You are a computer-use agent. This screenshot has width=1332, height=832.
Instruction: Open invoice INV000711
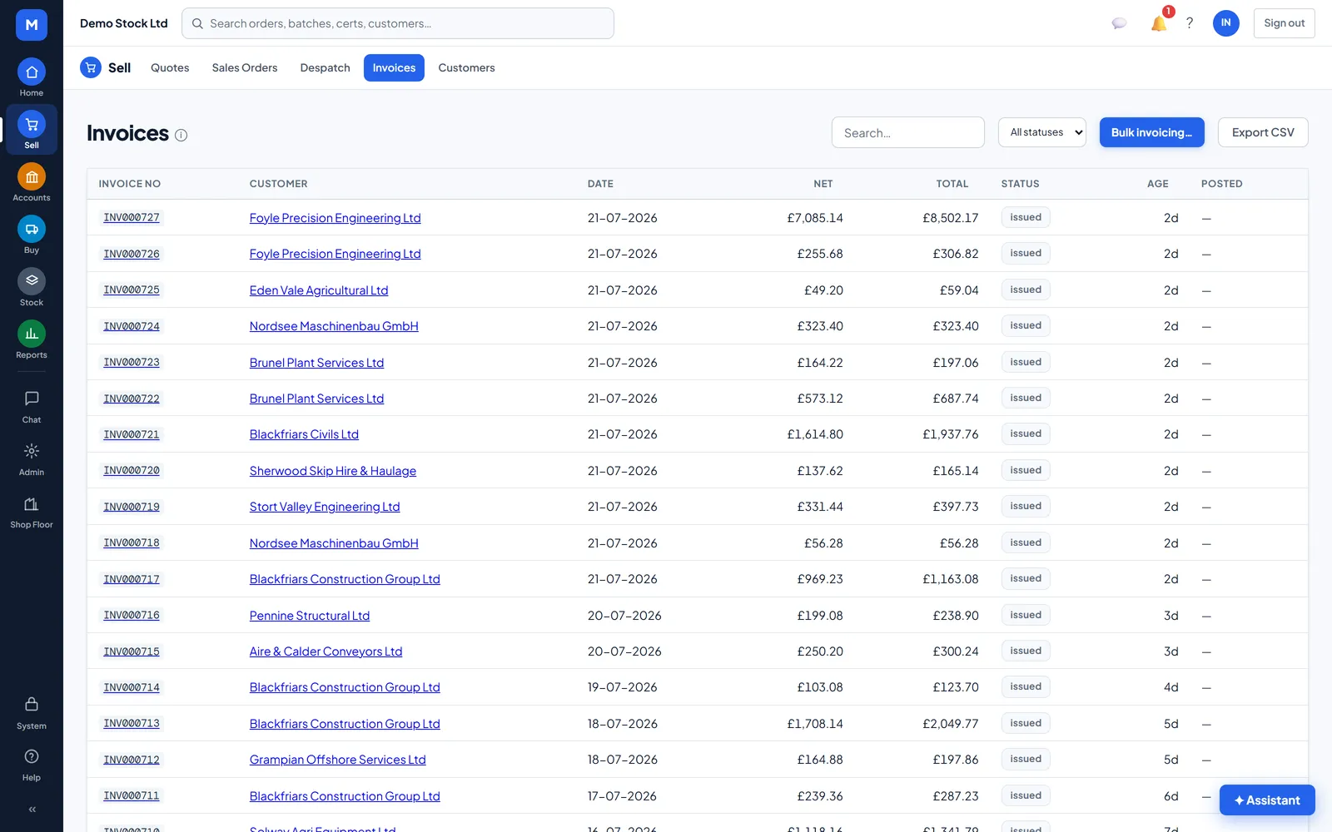pyautogui.click(x=132, y=795)
